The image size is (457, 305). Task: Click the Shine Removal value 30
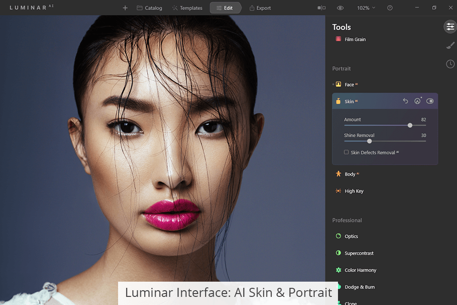tap(424, 135)
